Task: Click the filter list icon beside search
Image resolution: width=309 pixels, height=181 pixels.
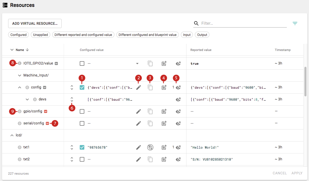Action: 295,23
